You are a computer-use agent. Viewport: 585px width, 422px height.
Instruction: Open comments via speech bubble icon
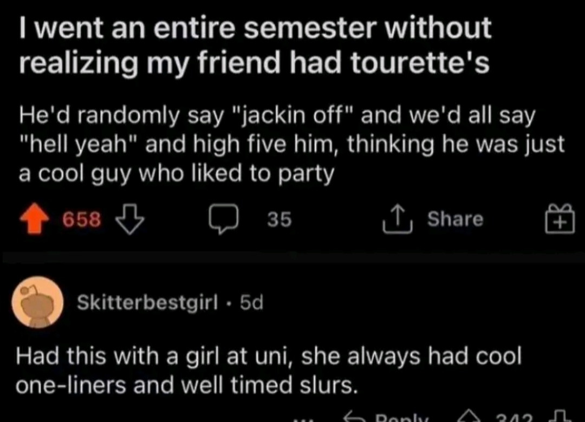click(x=223, y=219)
